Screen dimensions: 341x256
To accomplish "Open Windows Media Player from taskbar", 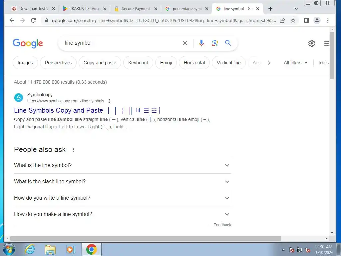I will 71,249.
